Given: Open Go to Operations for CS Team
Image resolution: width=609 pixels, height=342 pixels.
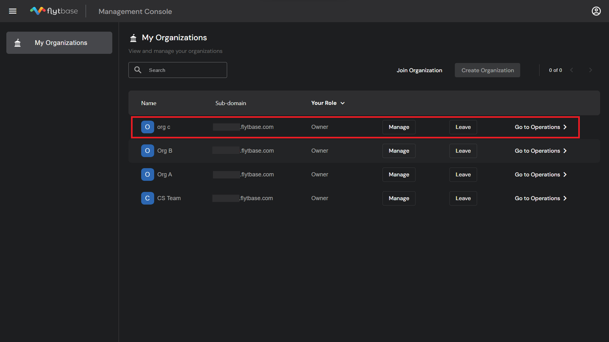Looking at the screenshot, I should pyautogui.click(x=540, y=198).
